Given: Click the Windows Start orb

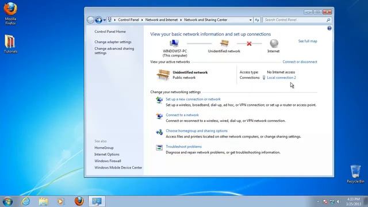Looking at the screenshot, I should (x=7, y=201).
